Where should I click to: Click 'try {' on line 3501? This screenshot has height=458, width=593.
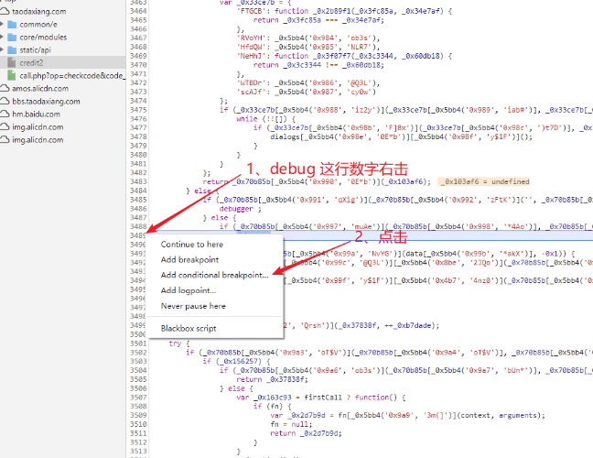click(179, 343)
